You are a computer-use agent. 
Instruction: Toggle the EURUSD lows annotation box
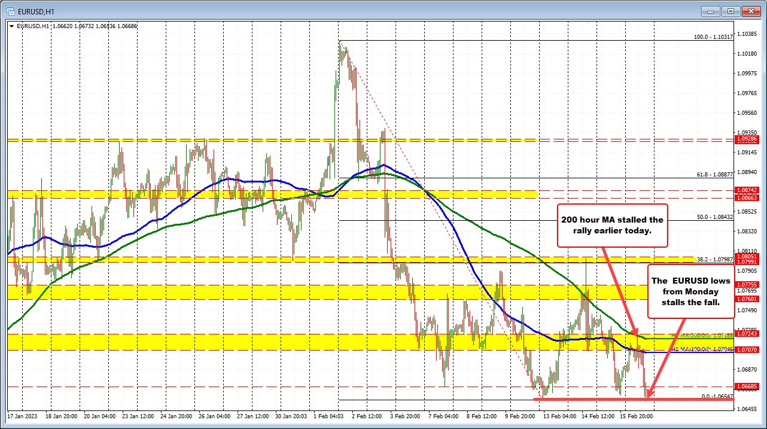[690, 291]
